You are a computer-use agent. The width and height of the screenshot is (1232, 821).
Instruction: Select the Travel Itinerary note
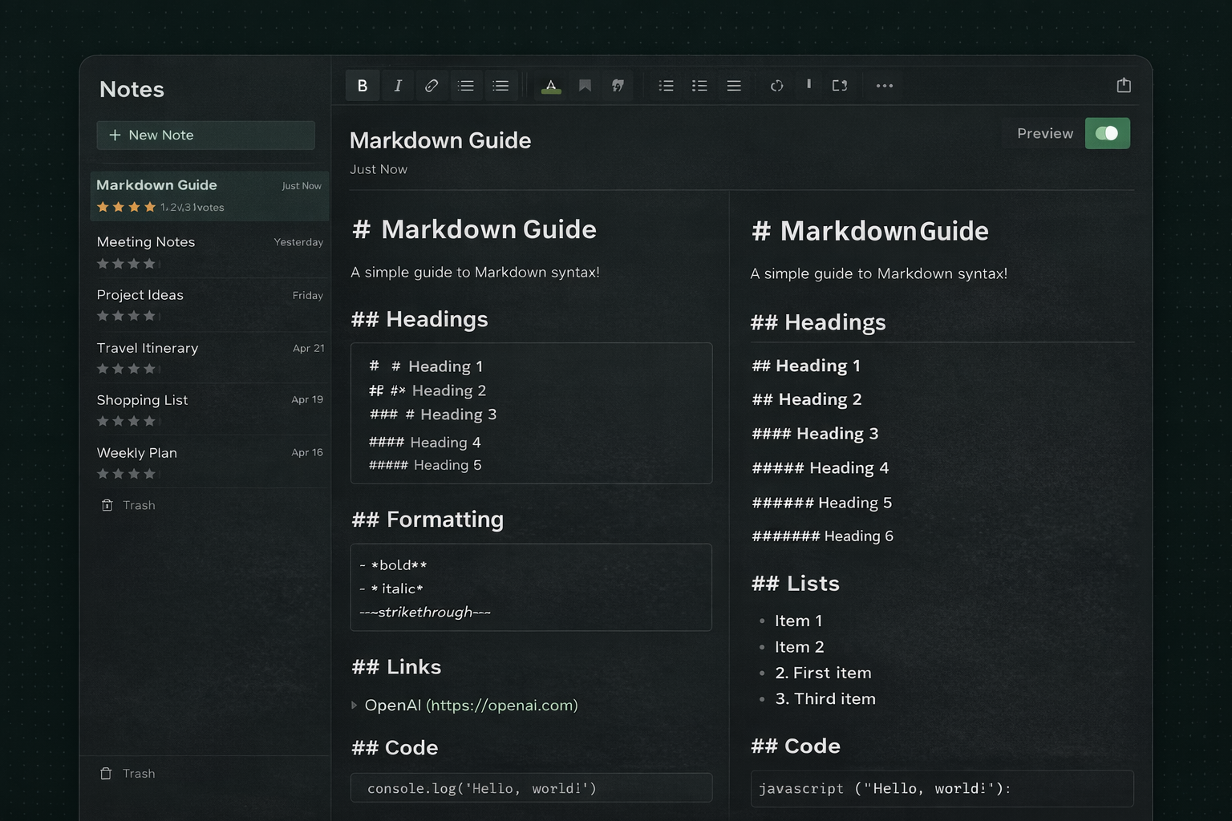click(148, 348)
